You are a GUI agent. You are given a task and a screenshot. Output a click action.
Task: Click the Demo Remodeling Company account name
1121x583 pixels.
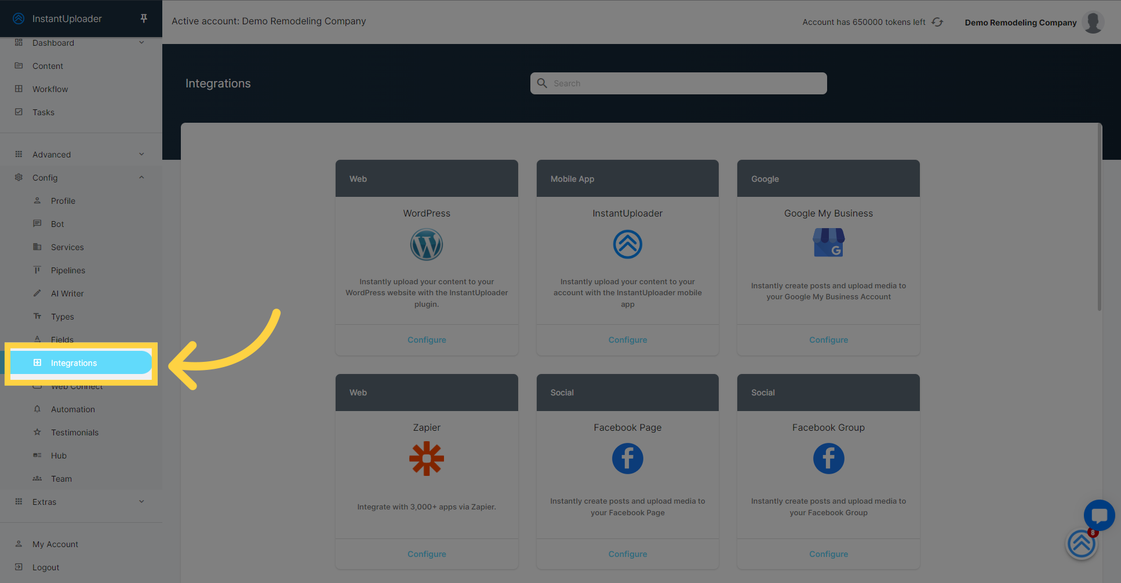[1020, 23]
